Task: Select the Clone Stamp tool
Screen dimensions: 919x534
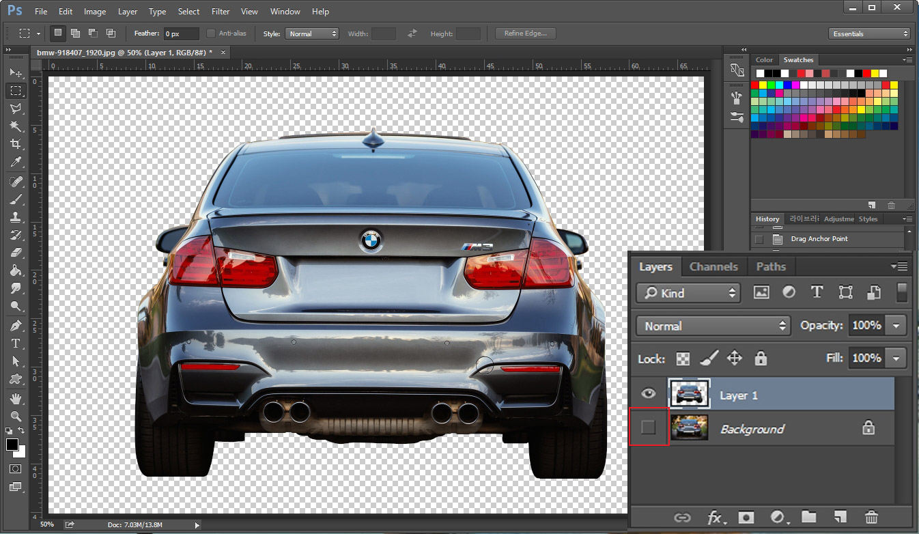Action: pos(16,217)
